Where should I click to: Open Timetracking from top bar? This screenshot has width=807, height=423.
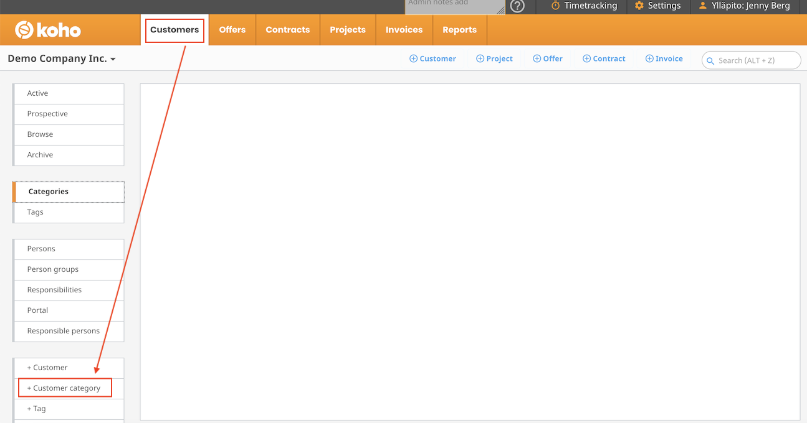pyautogui.click(x=584, y=6)
